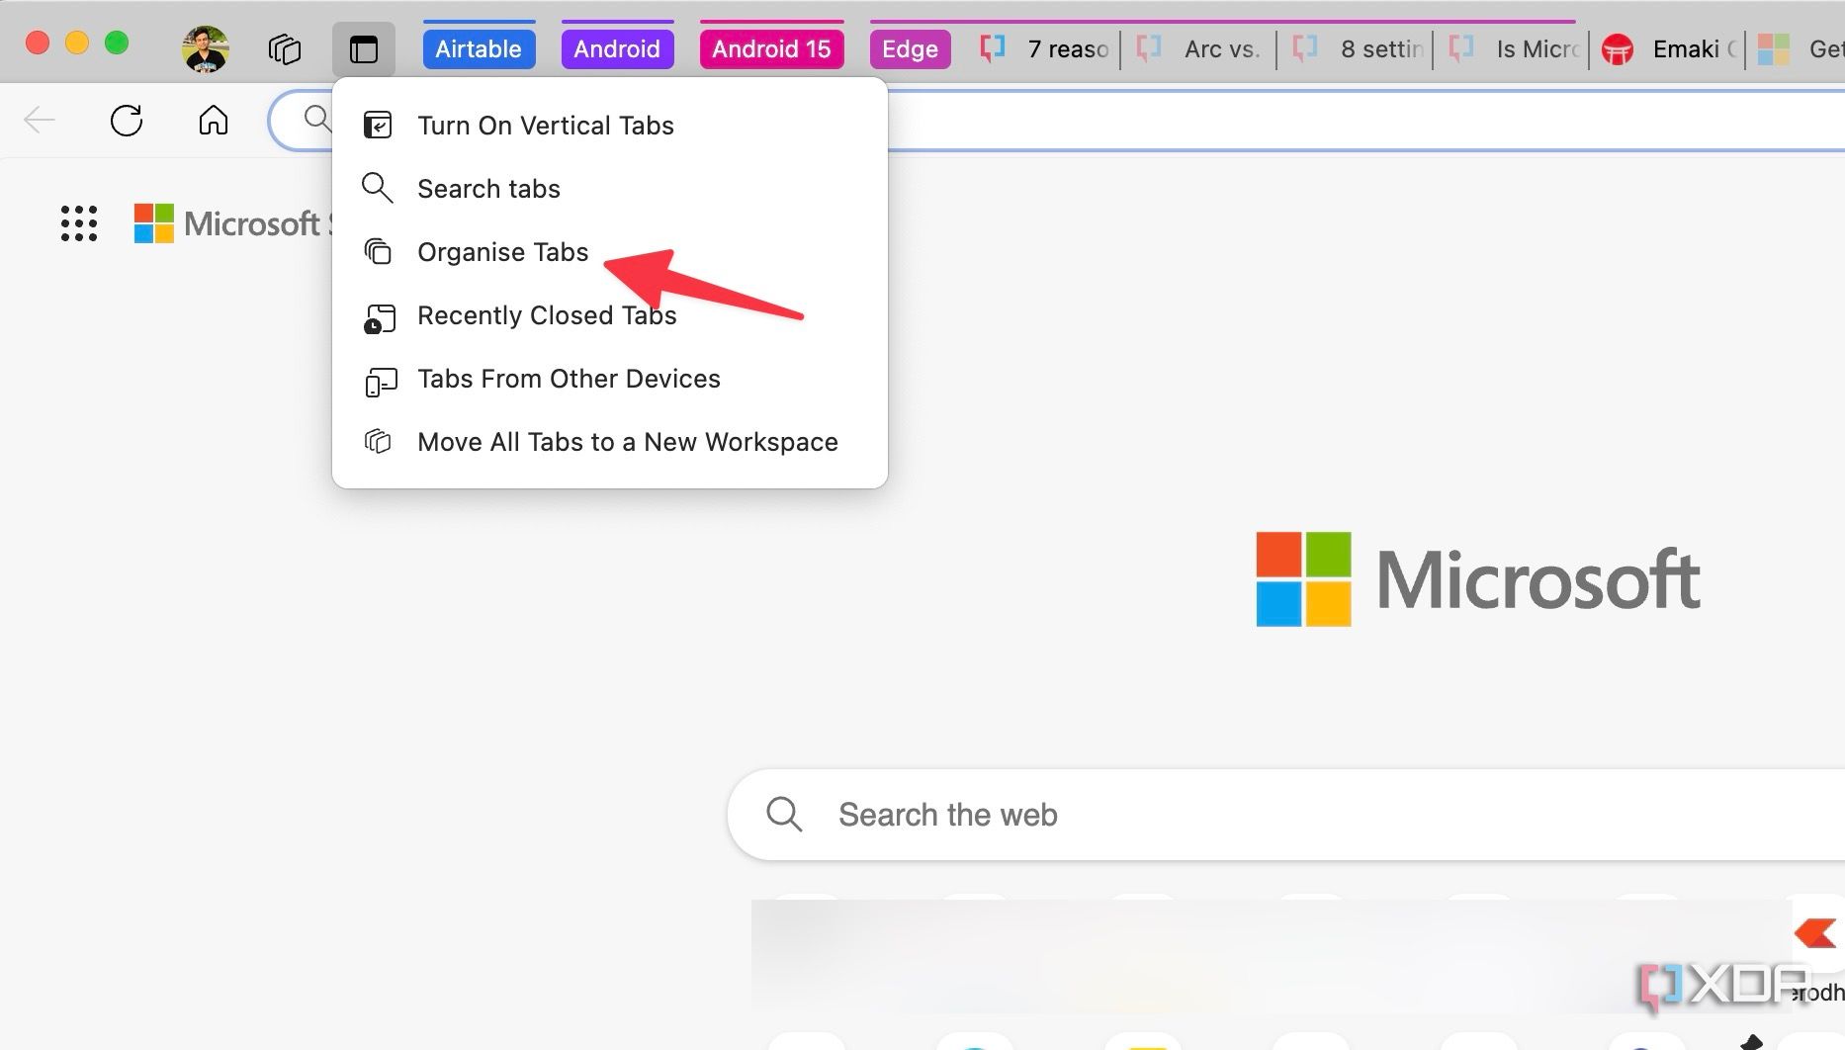
Task: Select Organise Tabs menu entry
Action: click(609, 252)
